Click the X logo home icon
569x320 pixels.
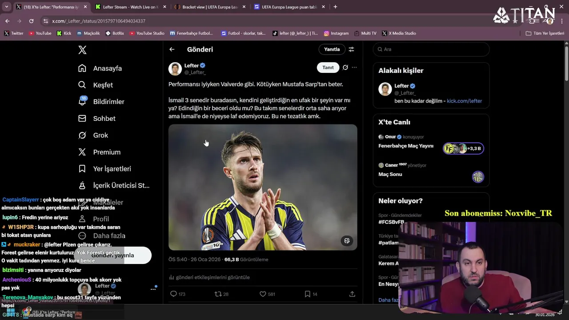click(82, 50)
